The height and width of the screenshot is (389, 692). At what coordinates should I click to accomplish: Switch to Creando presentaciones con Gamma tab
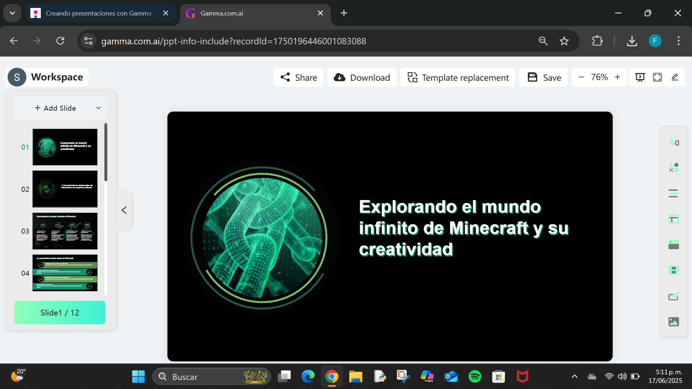click(x=98, y=13)
